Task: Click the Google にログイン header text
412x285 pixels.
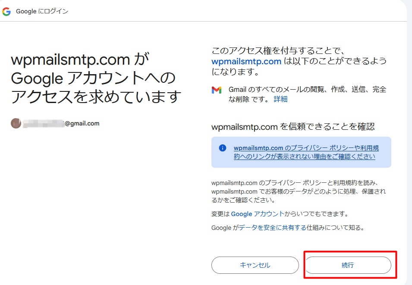Action: tap(43, 12)
